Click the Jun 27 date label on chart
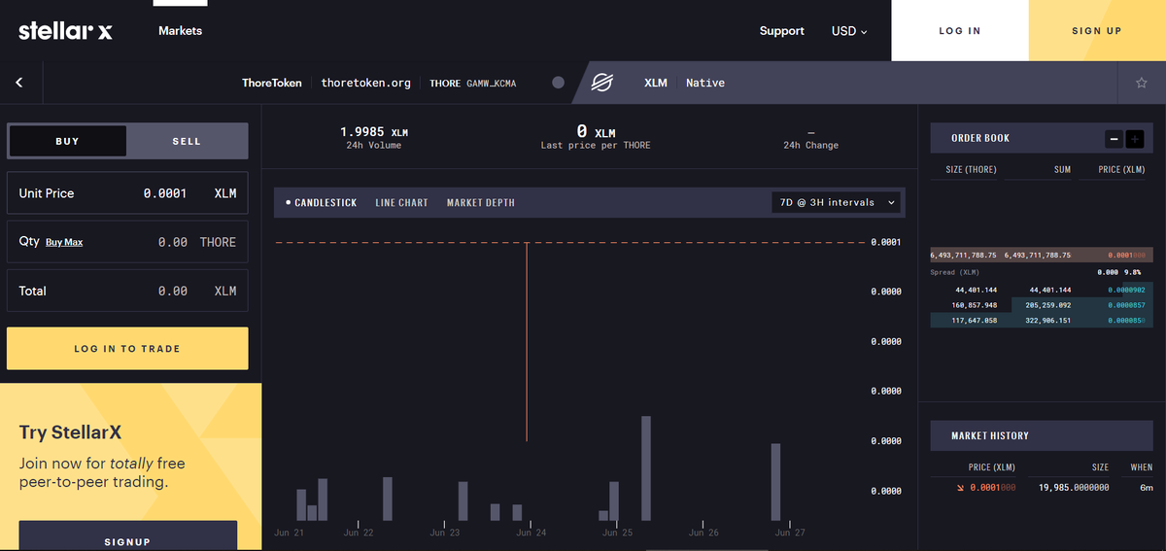This screenshot has width=1166, height=551. 789,533
